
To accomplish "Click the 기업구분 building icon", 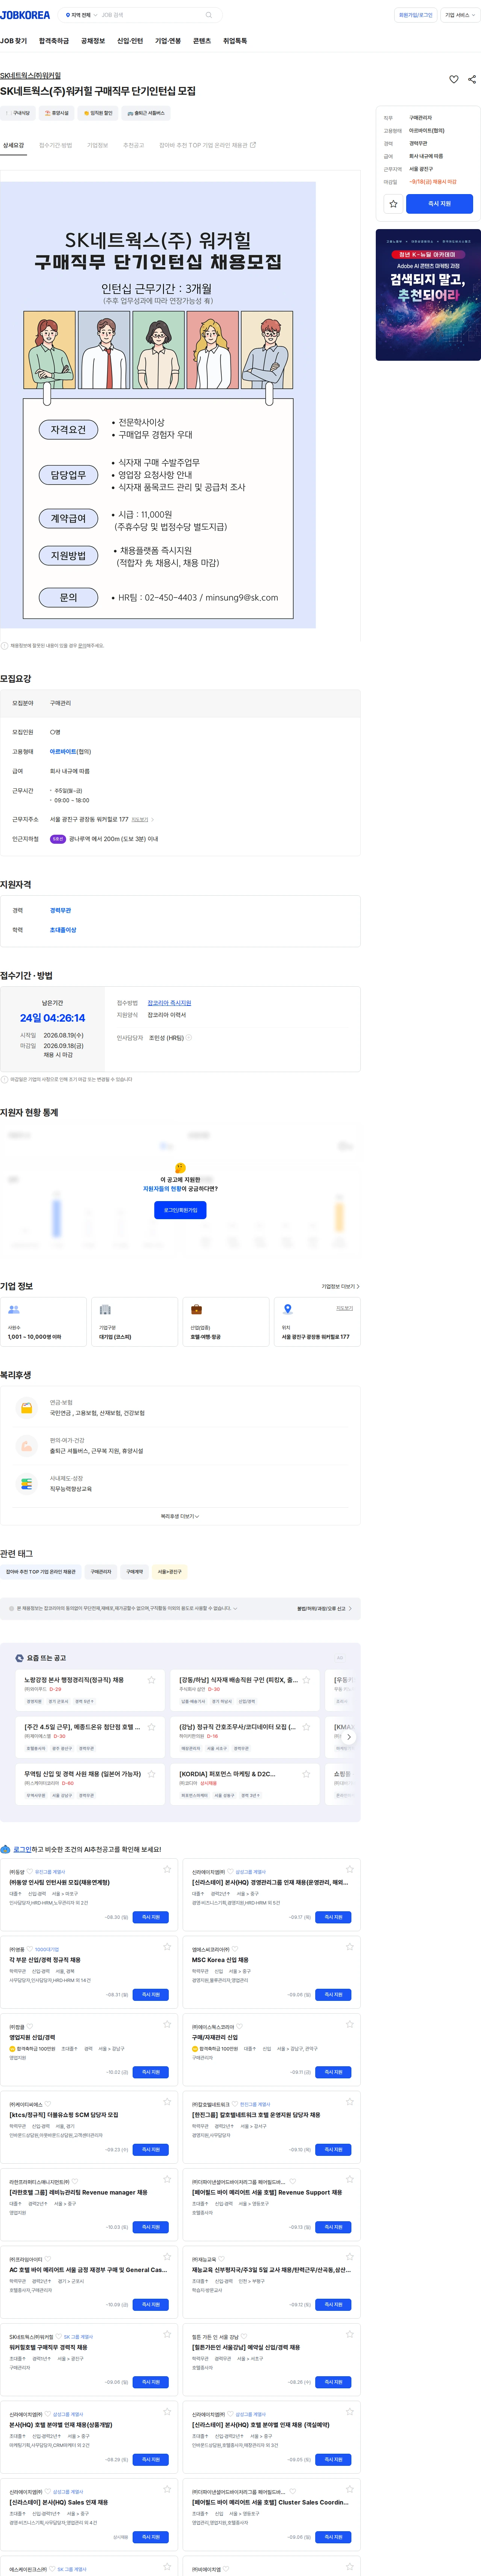I will coord(105,1309).
